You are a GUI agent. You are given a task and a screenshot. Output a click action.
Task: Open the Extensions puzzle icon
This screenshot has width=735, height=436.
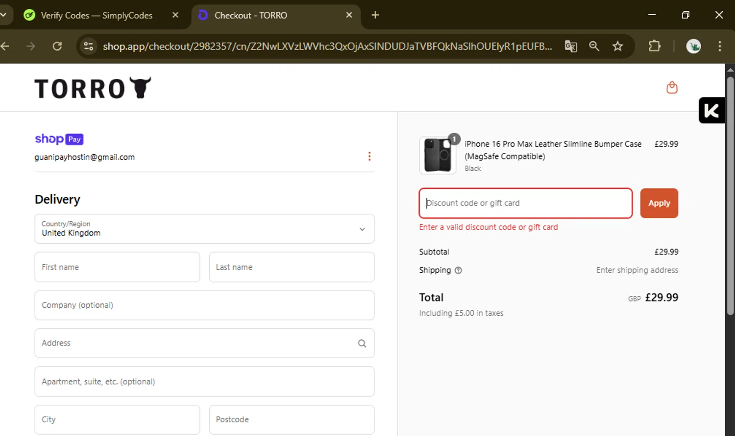click(655, 46)
